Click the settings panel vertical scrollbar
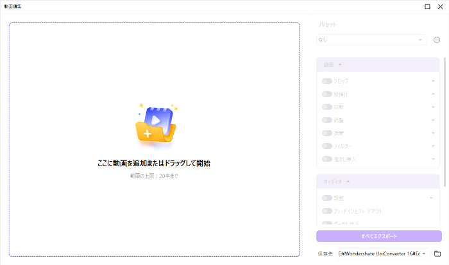Screen dimensions: 449x265 tap(445, 122)
